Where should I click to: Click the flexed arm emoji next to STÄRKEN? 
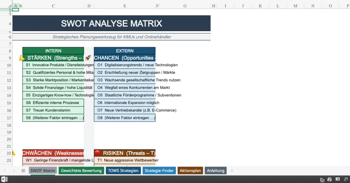[x=22, y=58]
